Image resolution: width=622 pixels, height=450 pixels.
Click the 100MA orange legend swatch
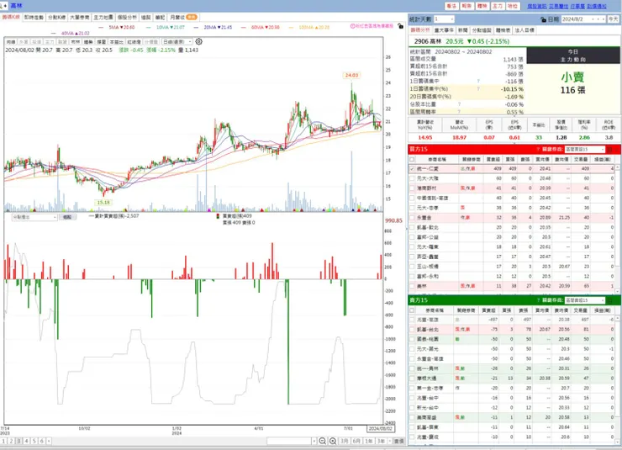(x=291, y=28)
